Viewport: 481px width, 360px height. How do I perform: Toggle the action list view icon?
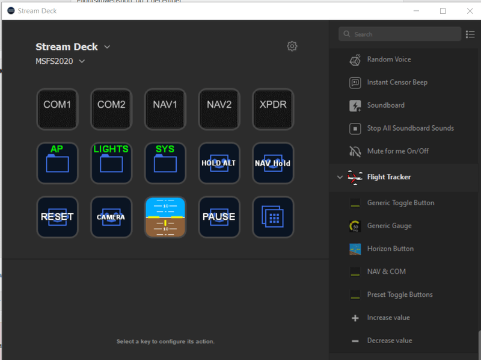click(470, 34)
